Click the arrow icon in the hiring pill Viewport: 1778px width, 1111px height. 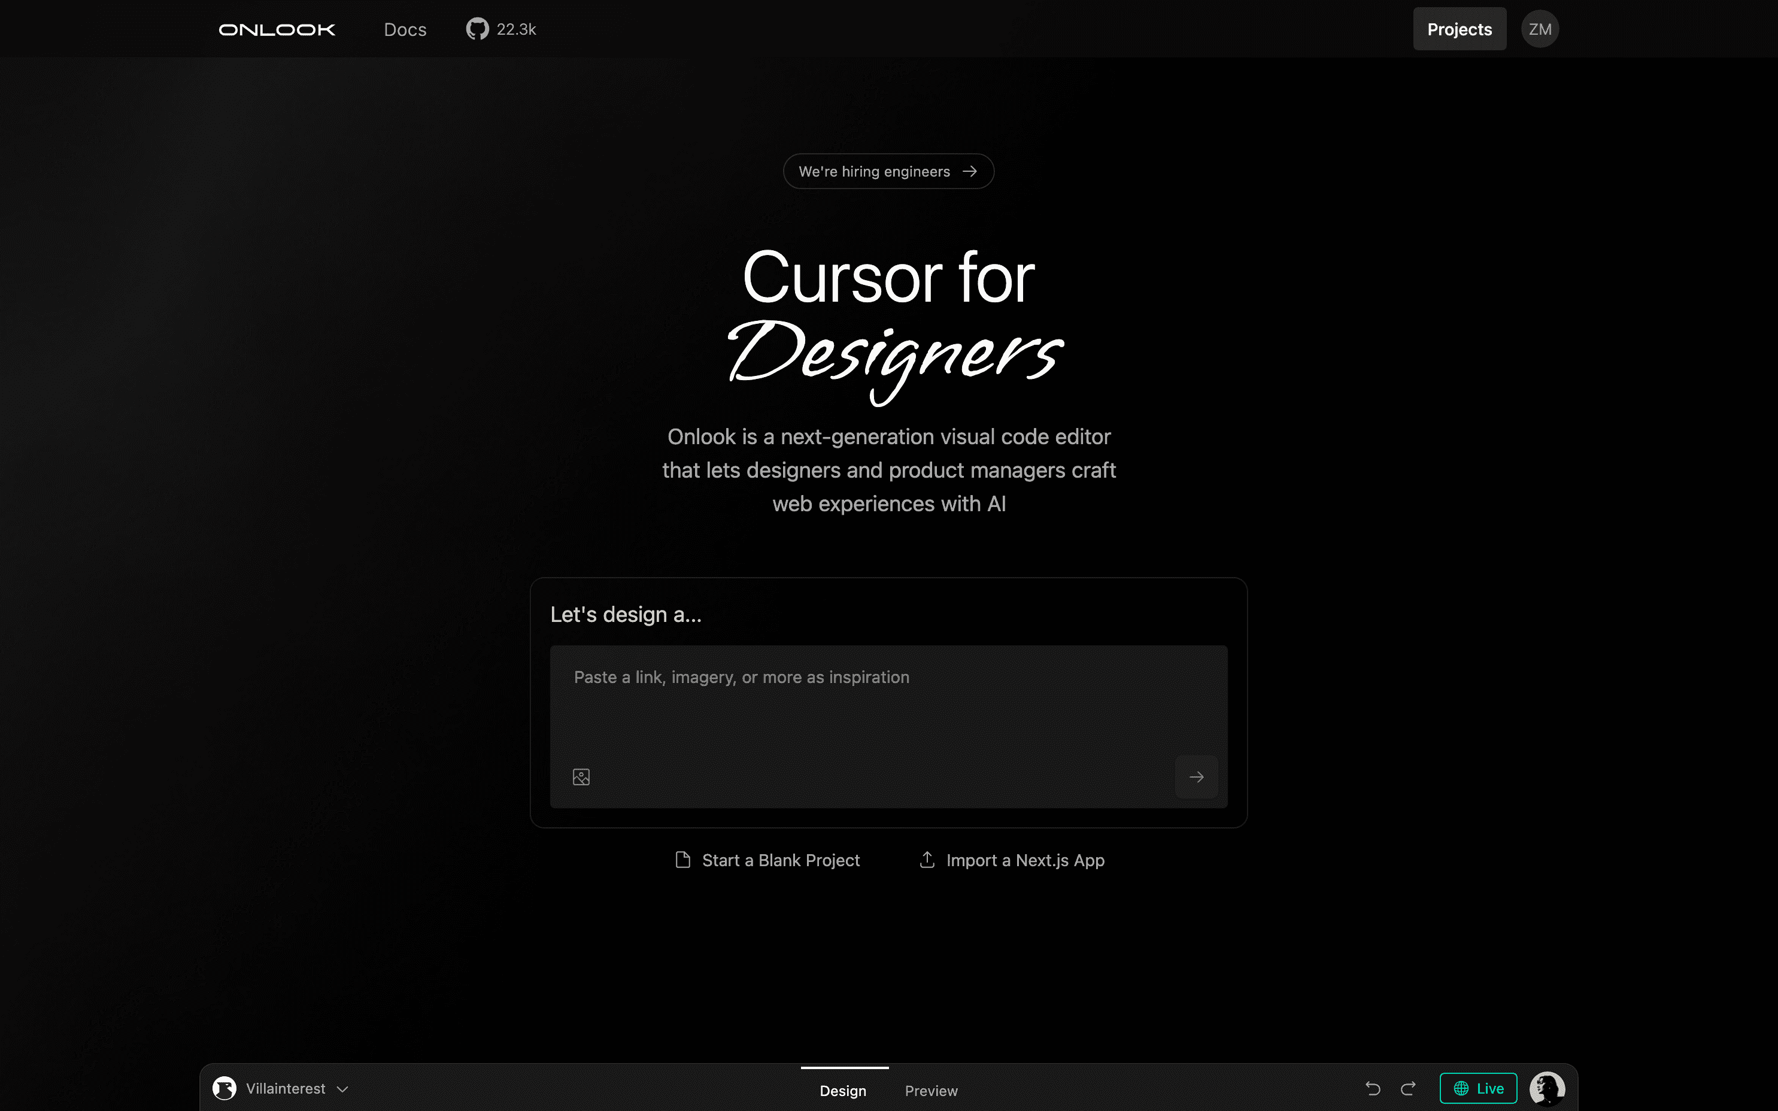[x=970, y=171]
